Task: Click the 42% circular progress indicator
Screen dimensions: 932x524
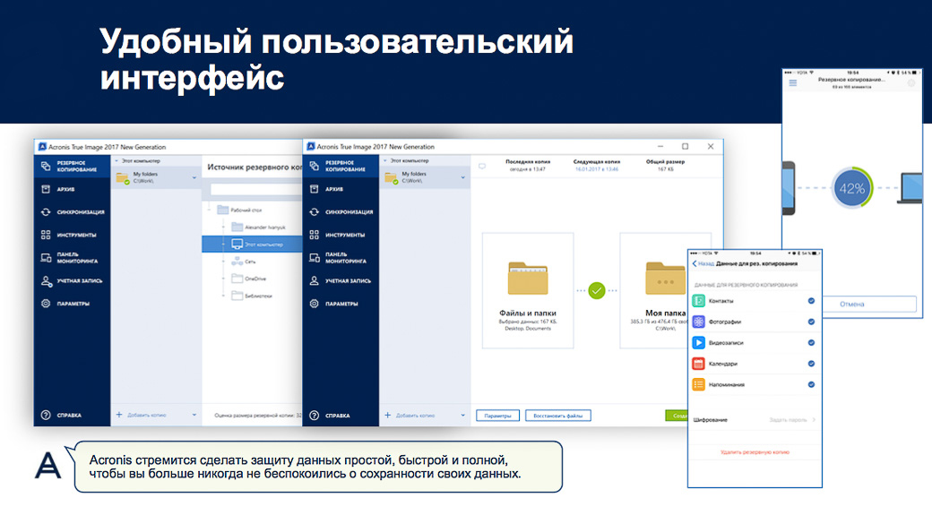Action: [x=851, y=188]
